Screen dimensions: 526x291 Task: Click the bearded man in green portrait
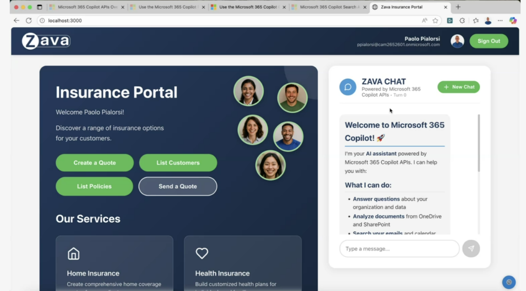point(292,98)
